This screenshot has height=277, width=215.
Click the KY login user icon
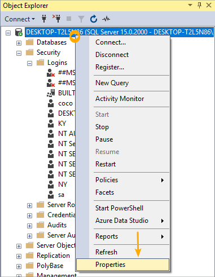51,124
